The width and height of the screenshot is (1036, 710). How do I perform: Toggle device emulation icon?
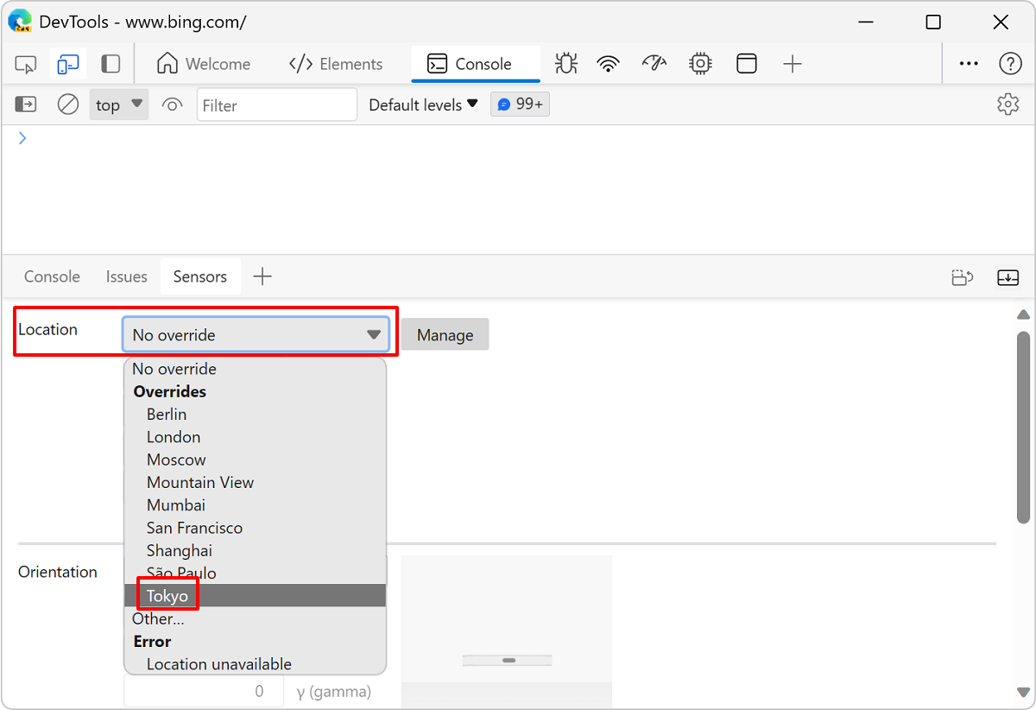(68, 64)
